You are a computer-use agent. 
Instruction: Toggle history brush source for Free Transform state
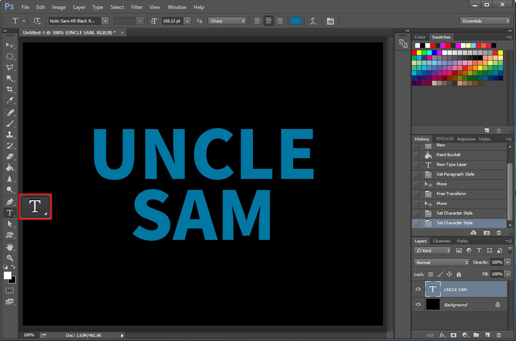tap(417, 194)
